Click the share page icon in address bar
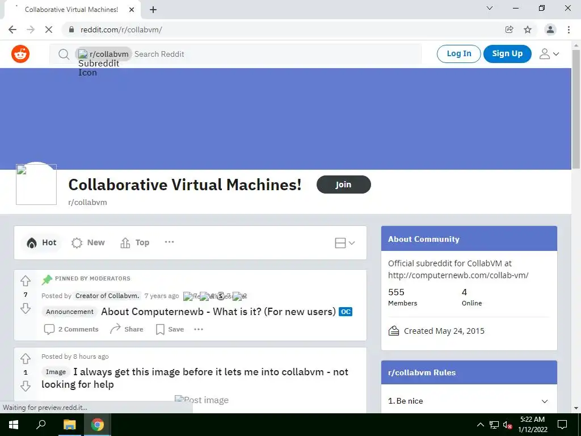The width and height of the screenshot is (581, 436). 509,30
